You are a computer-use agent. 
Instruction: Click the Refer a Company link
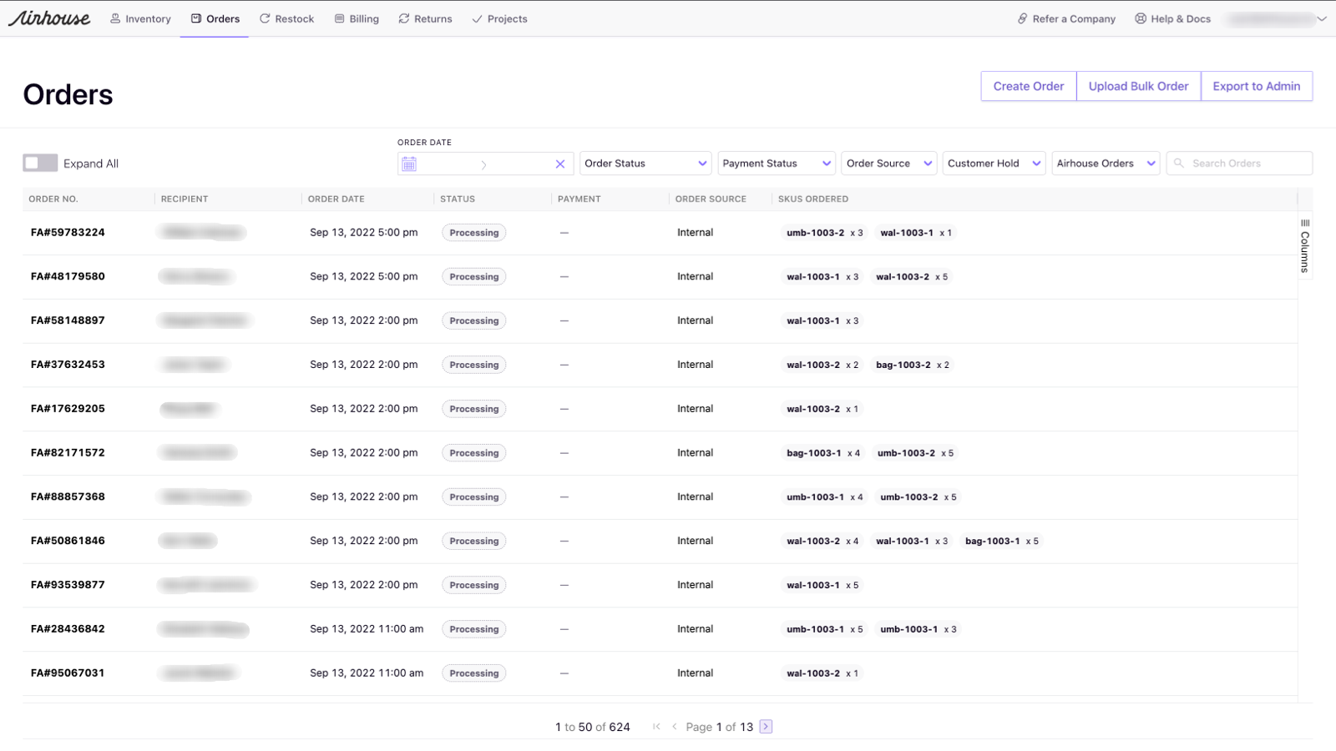(1066, 18)
